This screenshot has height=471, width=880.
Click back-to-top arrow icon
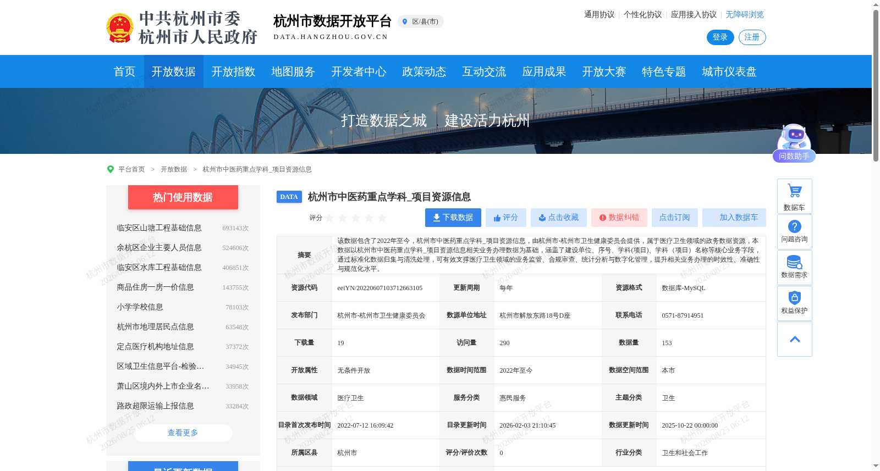[794, 339]
